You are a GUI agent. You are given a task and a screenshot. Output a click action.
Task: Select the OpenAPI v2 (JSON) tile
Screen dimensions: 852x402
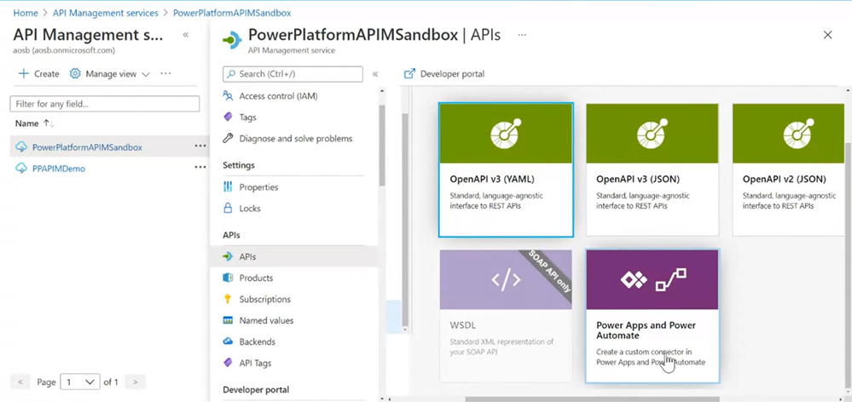pyautogui.click(x=788, y=169)
